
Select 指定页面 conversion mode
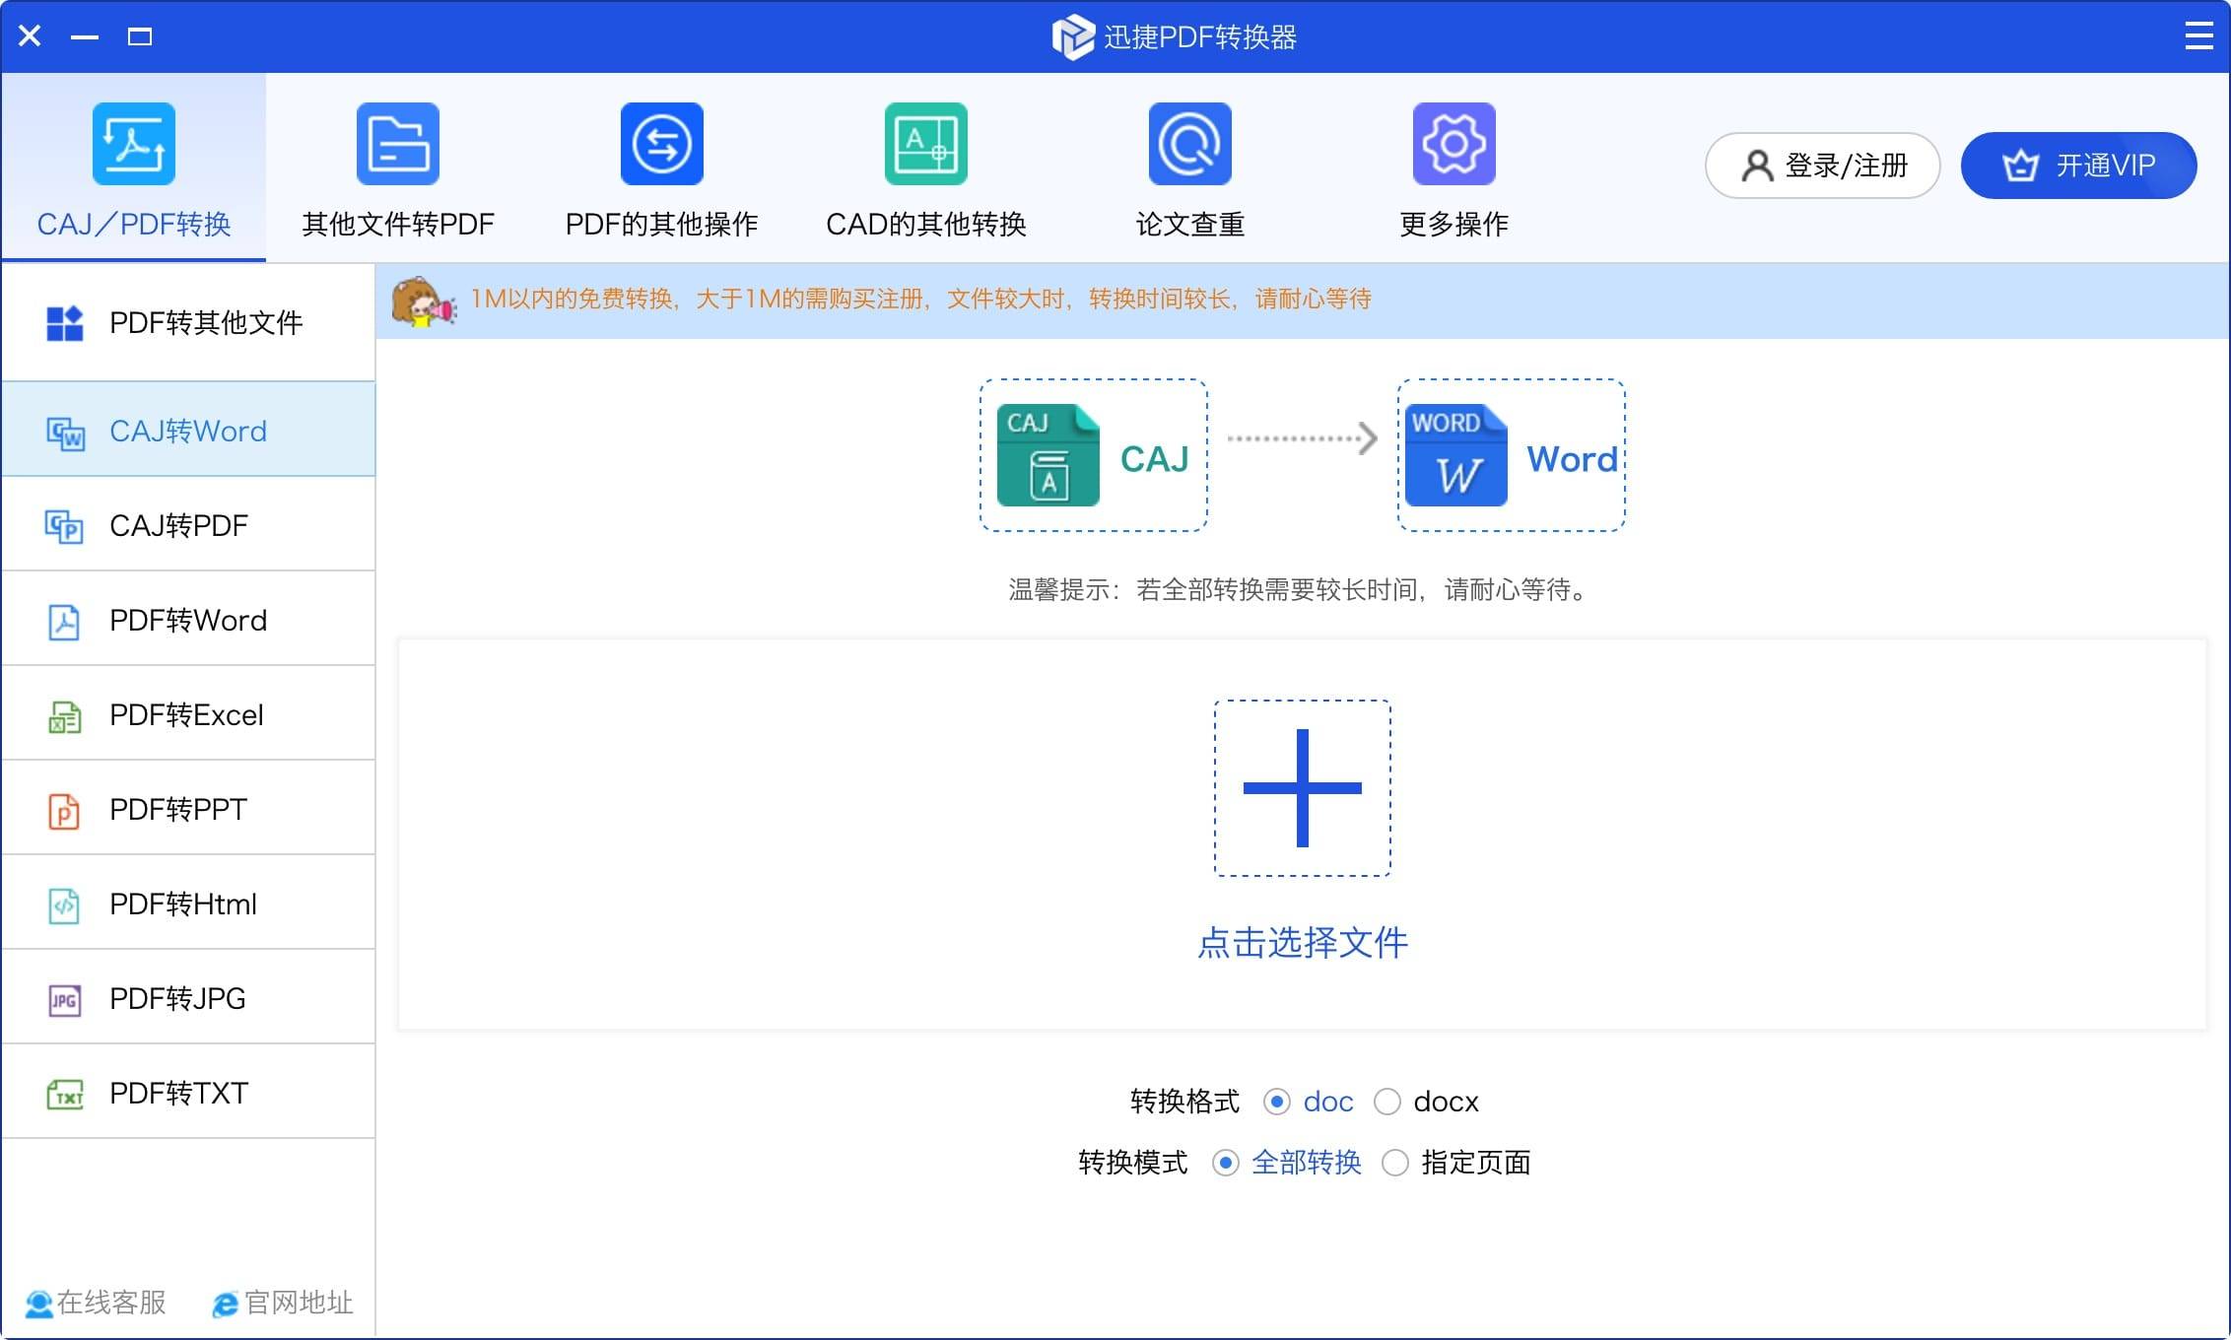pyautogui.click(x=1395, y=1163)
